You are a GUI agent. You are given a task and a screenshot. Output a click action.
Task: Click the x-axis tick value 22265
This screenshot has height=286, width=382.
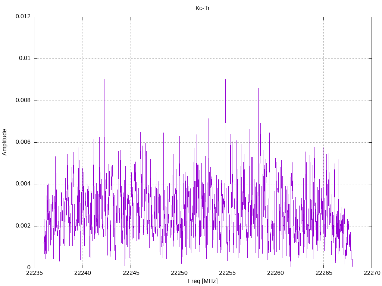(324, 273)
